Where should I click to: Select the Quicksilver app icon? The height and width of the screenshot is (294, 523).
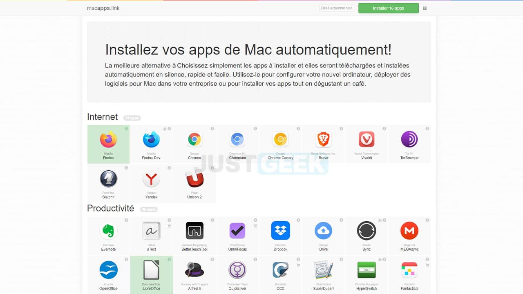pyautogui.click(x=237, y=270)
